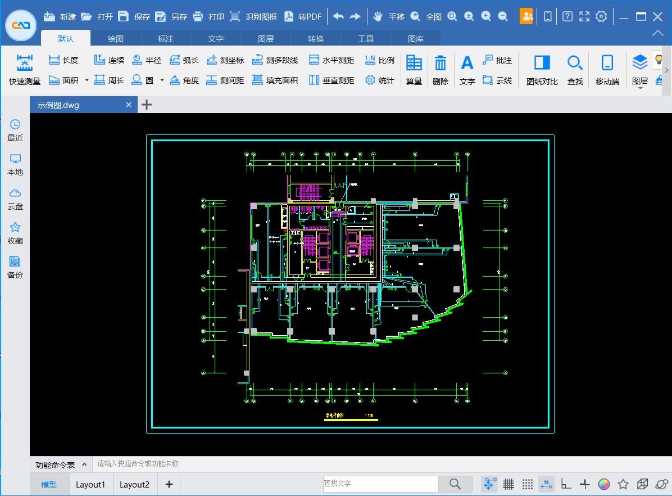The height and width of the screenshot is (496, 672).
Task: Select the 文字 text annotation tool
Action: [467, 70]
